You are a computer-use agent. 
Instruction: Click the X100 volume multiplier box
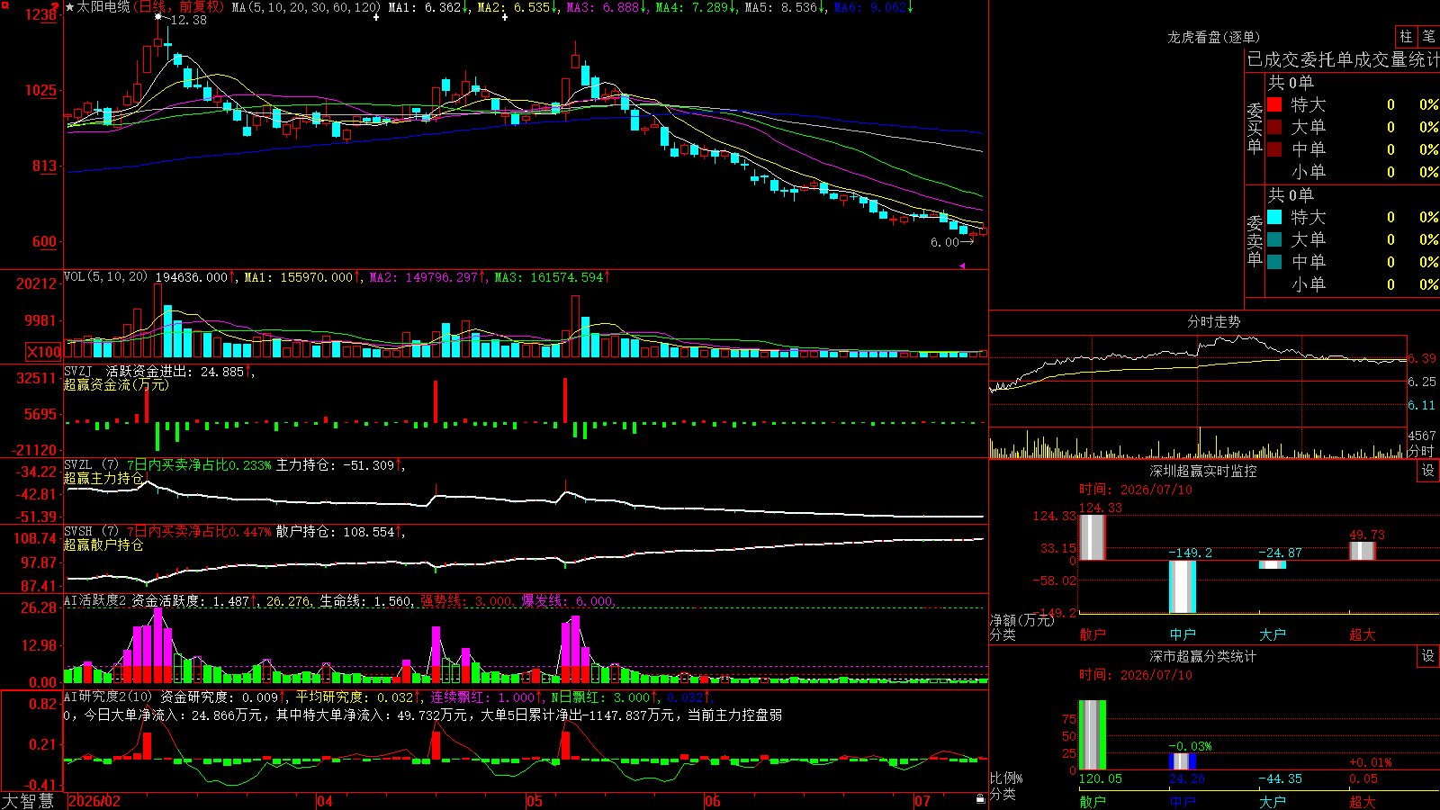tap(44, 352)
